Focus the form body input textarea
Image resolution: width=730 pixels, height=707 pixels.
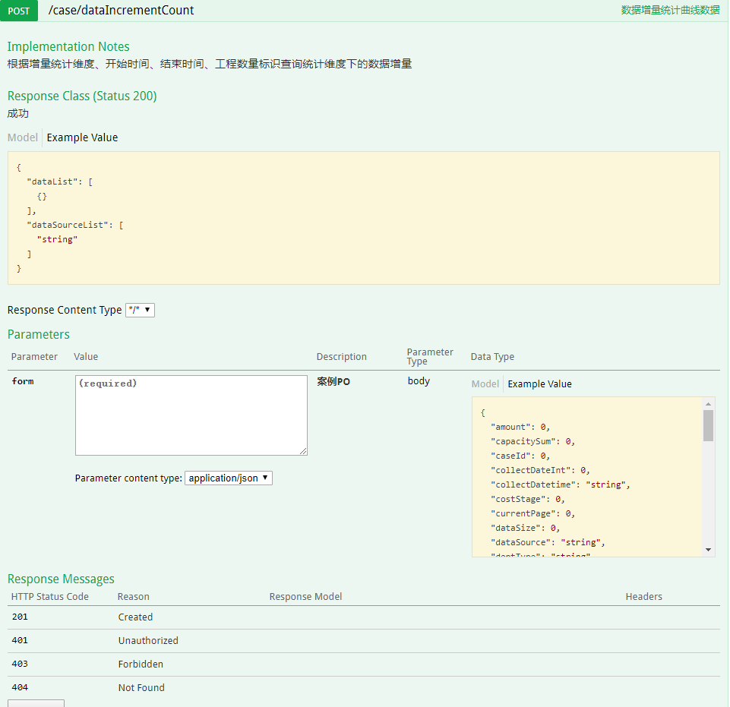tap(191, 415)
